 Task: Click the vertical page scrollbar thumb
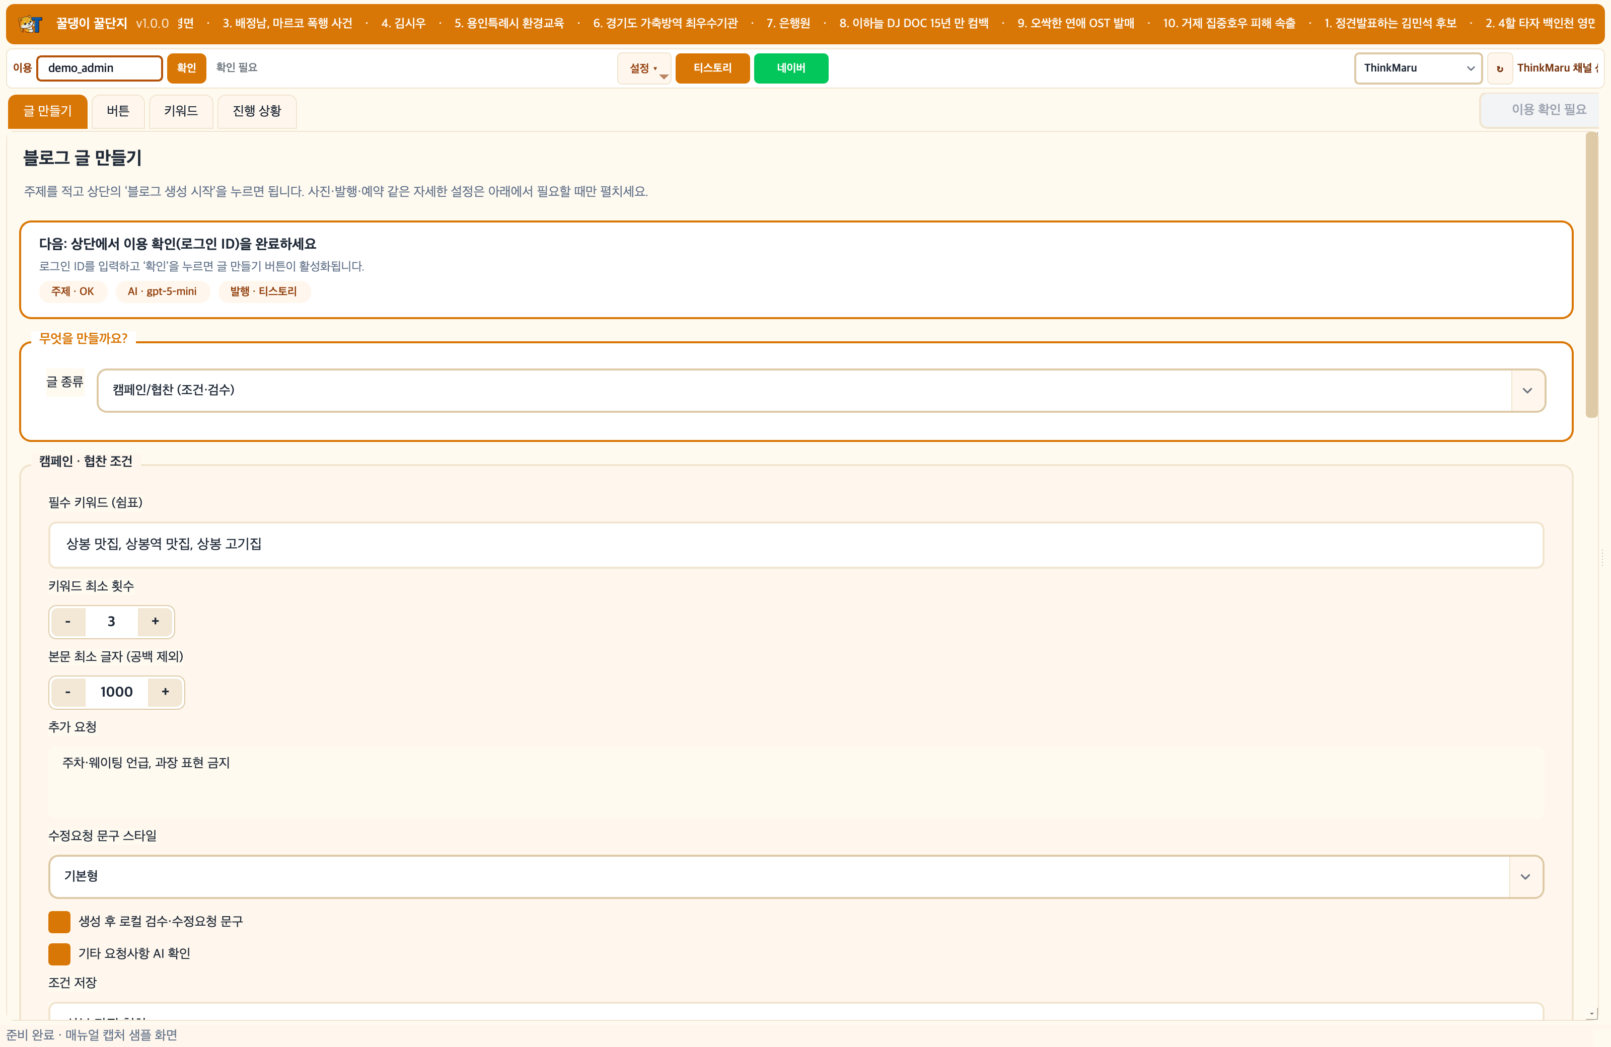[x=1591, y=276]
